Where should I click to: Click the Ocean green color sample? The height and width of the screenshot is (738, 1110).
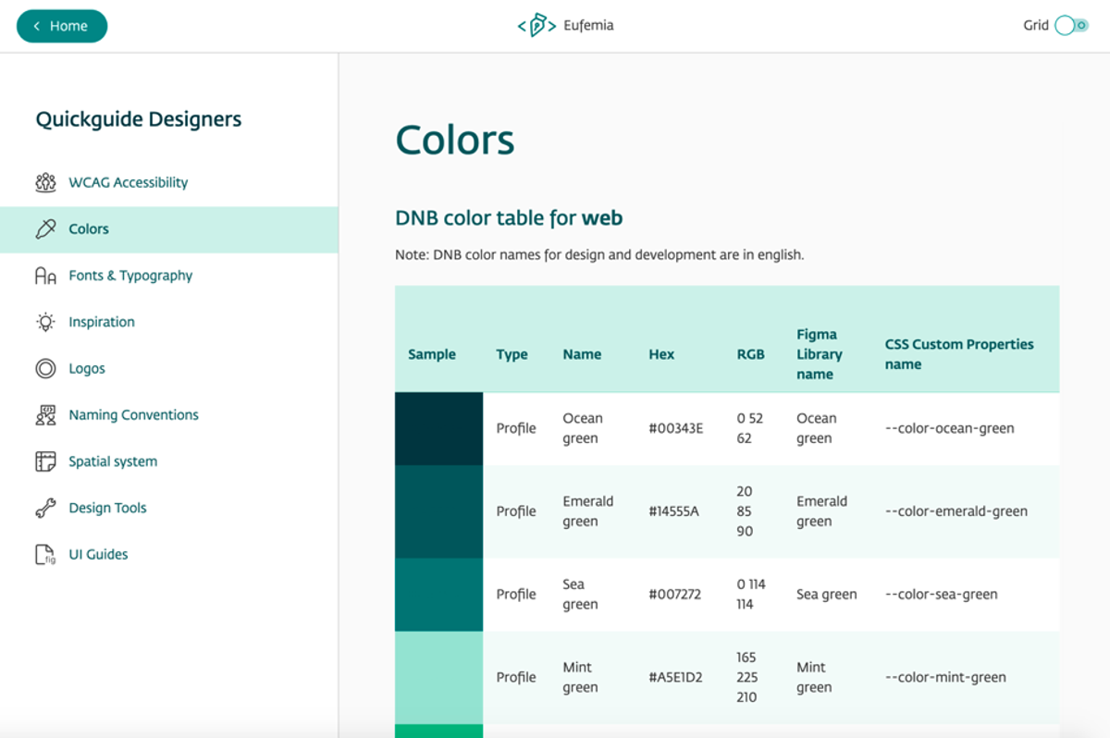[x=438, y=428]
